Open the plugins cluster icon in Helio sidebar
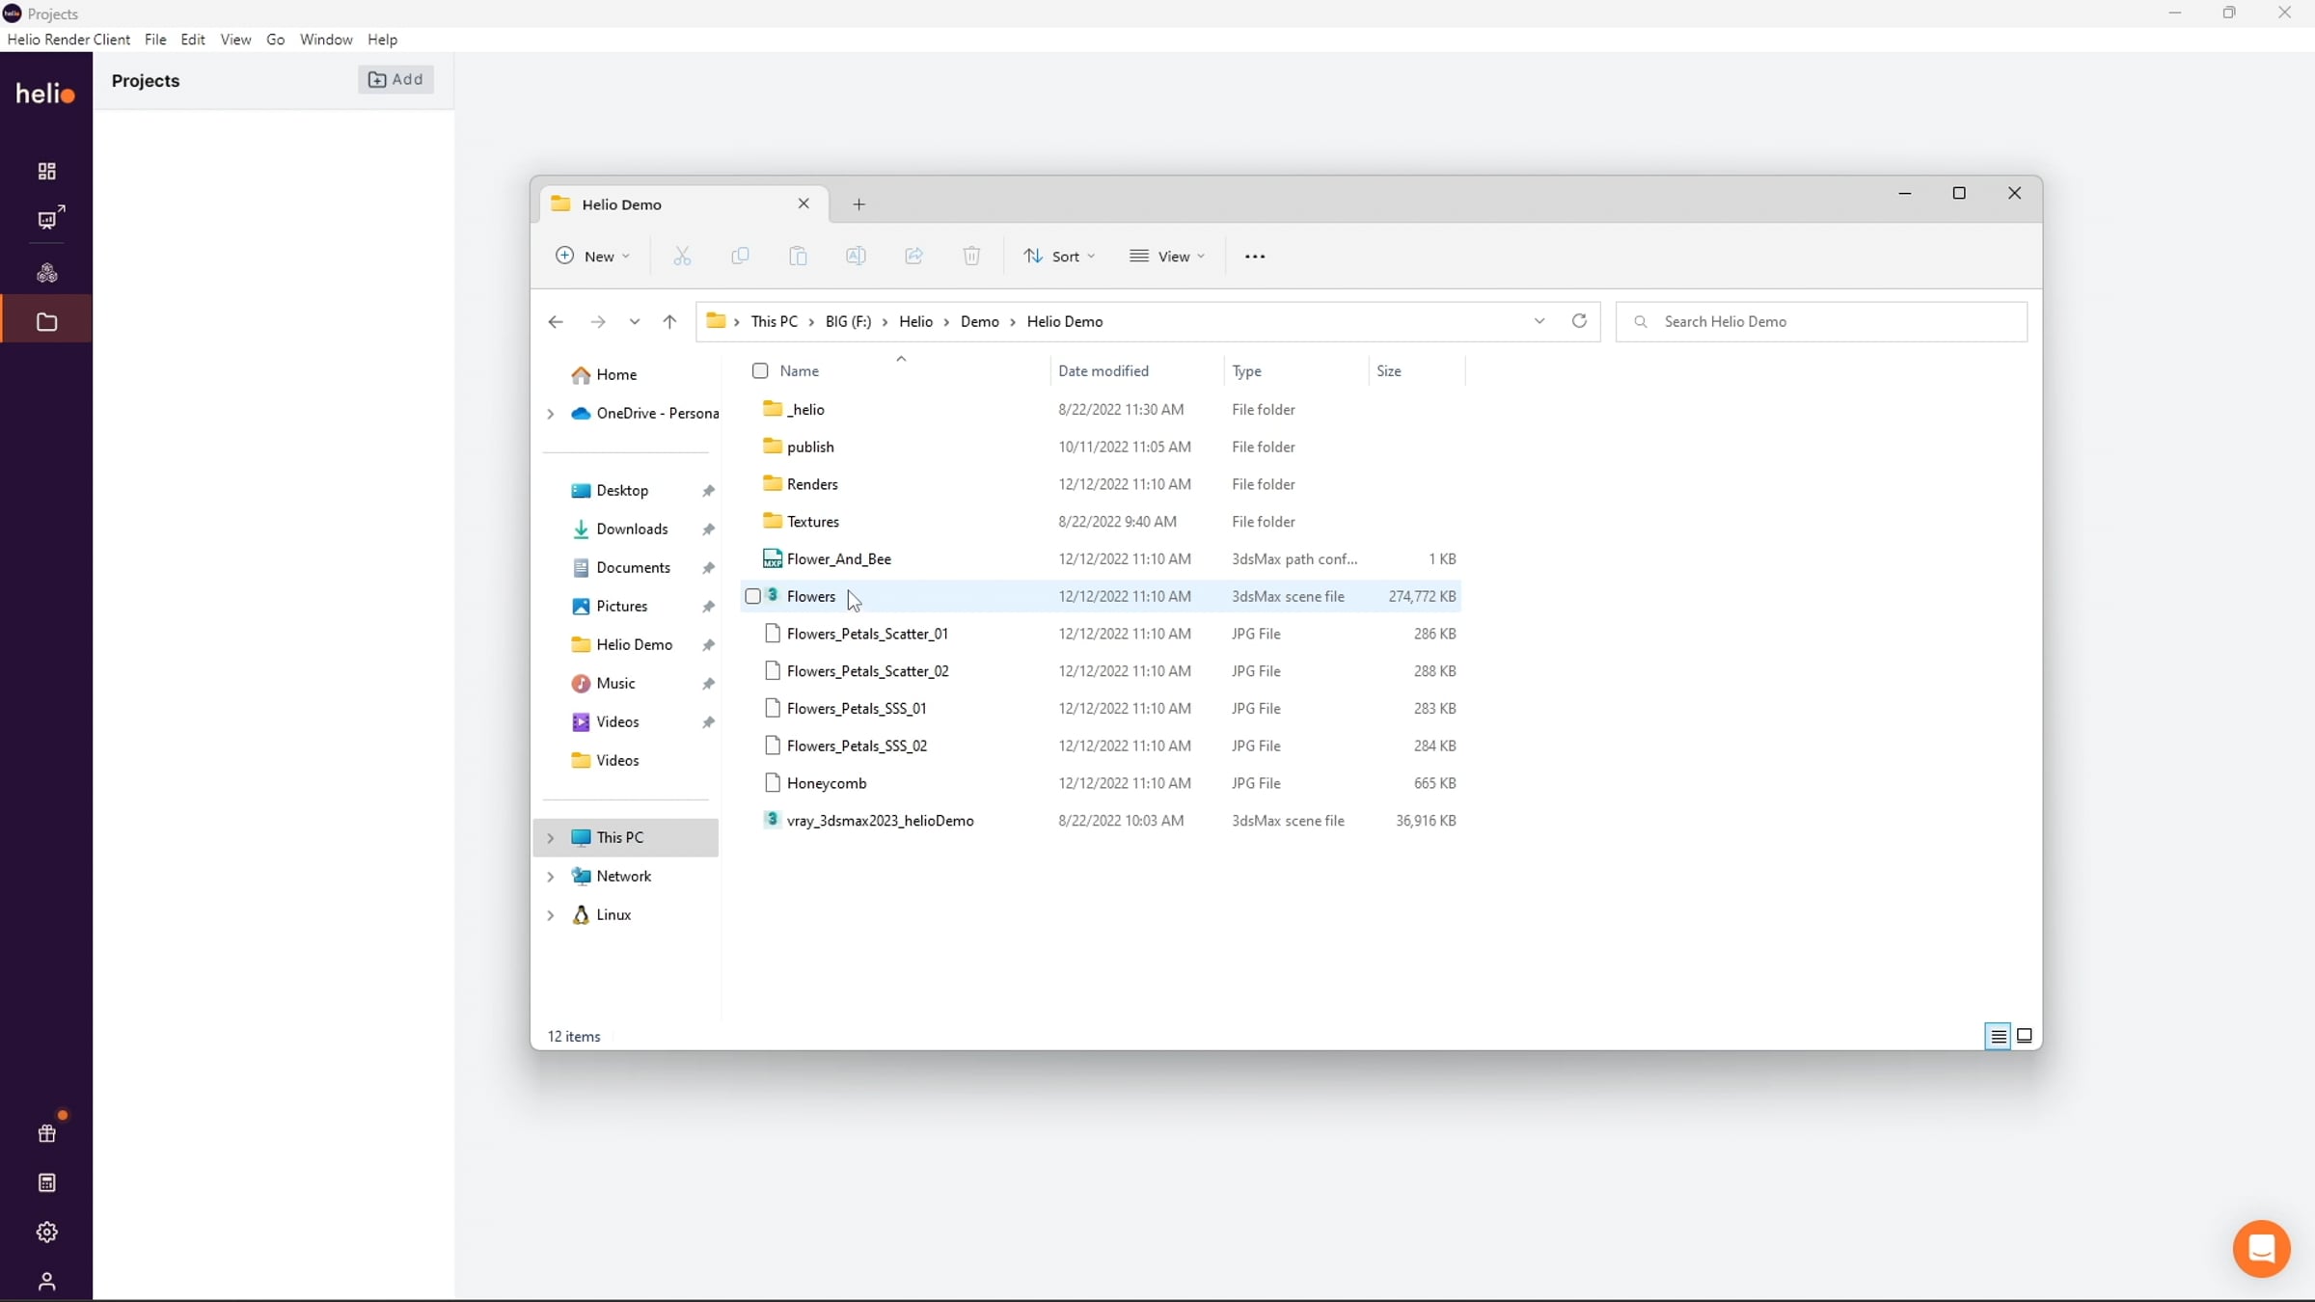Image resolution: width=2315 pixels, height=1302 pixels. click(46, 273)
